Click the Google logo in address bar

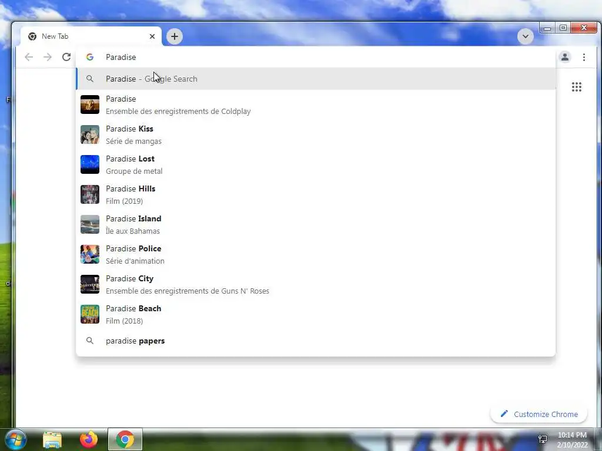pyautogui.click(x=90, y=57)
